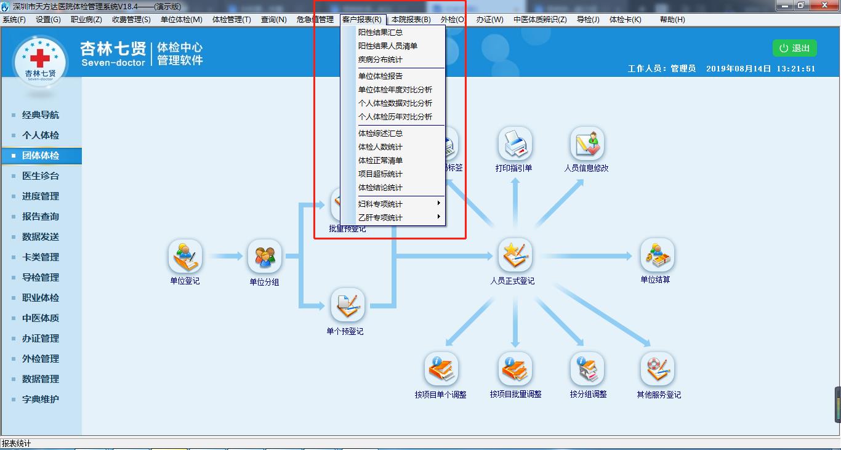The height and width of the screenshot is (450, 841).
Task: Select 阳性结果汇总 from the menu
Action: tap(380, 33)
